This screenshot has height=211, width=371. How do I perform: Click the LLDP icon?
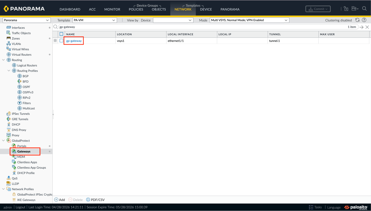(9, 184)
